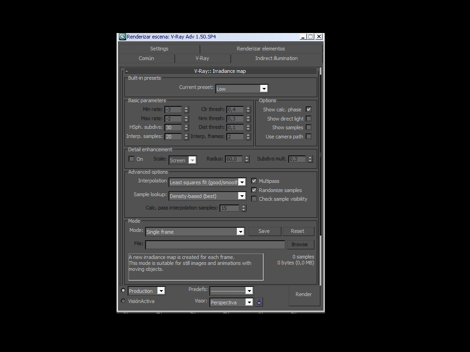Click Calc. pass interpolation samples spinner
This screenshot has height=352, width=470.
244,208
